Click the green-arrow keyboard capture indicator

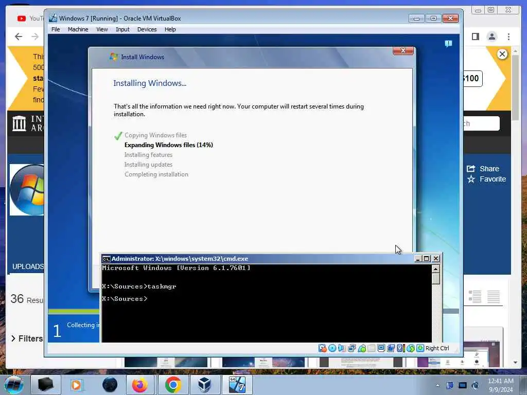[420, 348]
